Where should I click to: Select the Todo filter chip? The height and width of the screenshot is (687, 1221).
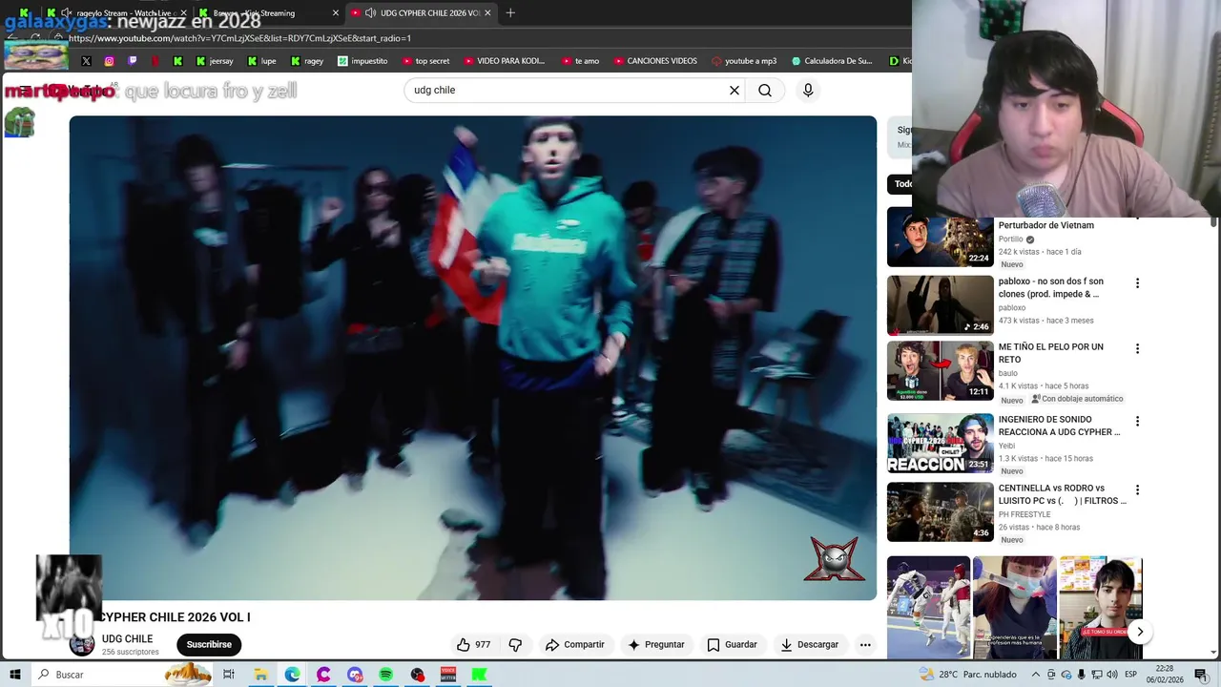pyautogui.click(x=901, y=184)
